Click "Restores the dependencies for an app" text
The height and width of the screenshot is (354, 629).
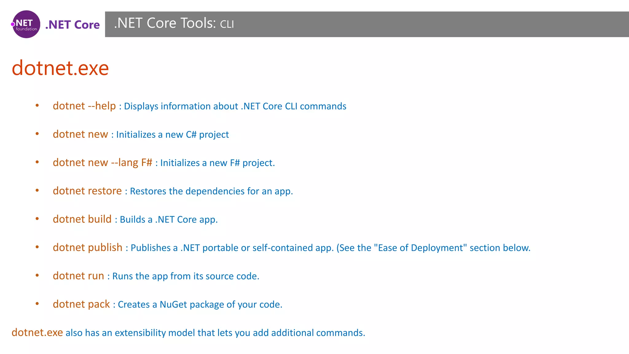(x=211, y=191)
